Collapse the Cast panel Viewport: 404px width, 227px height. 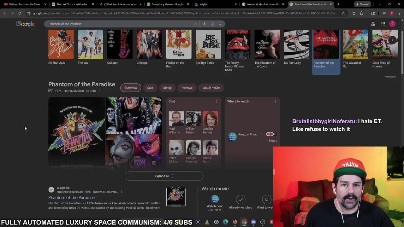coord(217,102)
